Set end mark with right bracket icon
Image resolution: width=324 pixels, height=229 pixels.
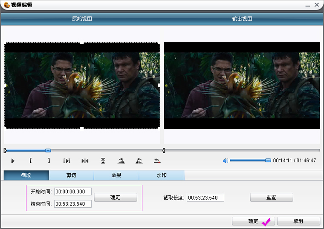[x=49, y=160]
